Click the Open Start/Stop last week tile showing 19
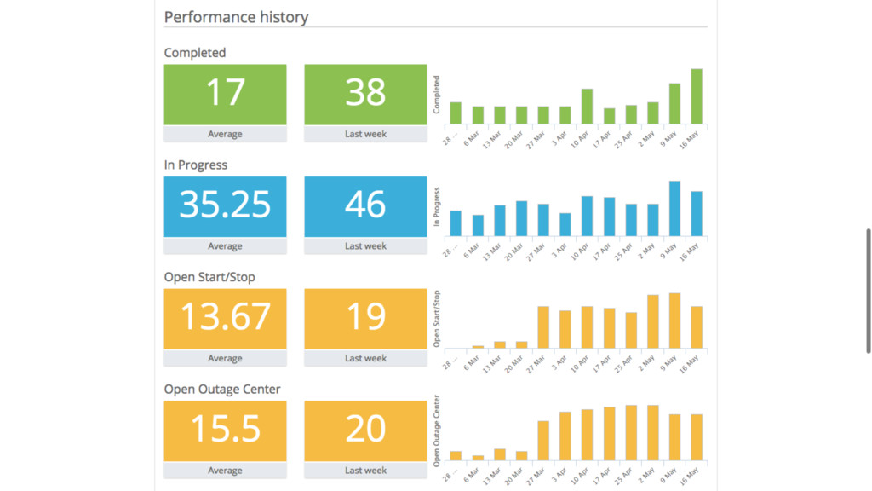Screen dimensions: 872x491 (365, 319)
